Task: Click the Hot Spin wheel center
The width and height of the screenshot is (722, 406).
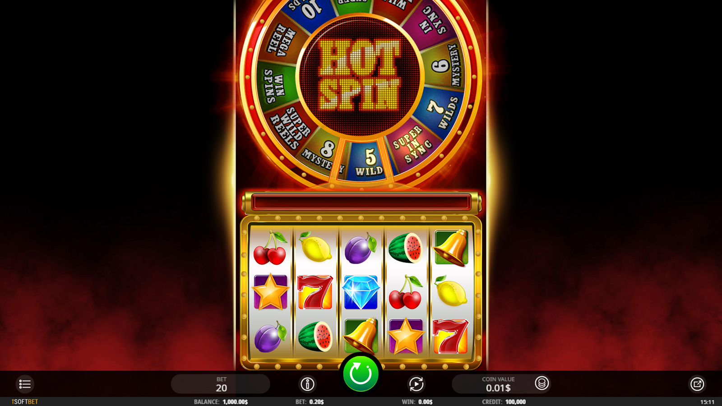Action: 360,75
